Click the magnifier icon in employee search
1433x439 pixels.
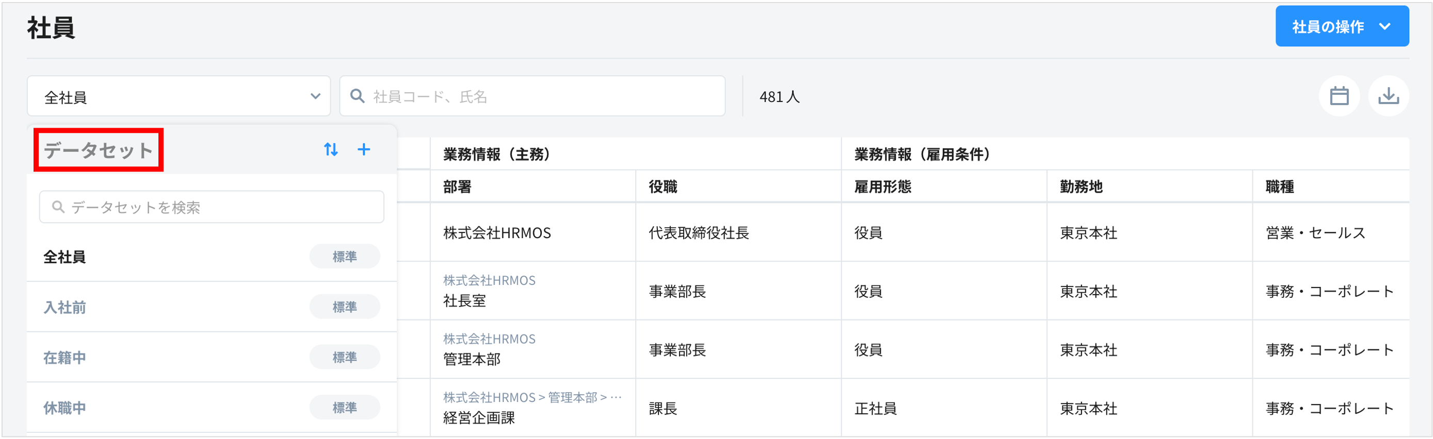(x=357, y=96)
